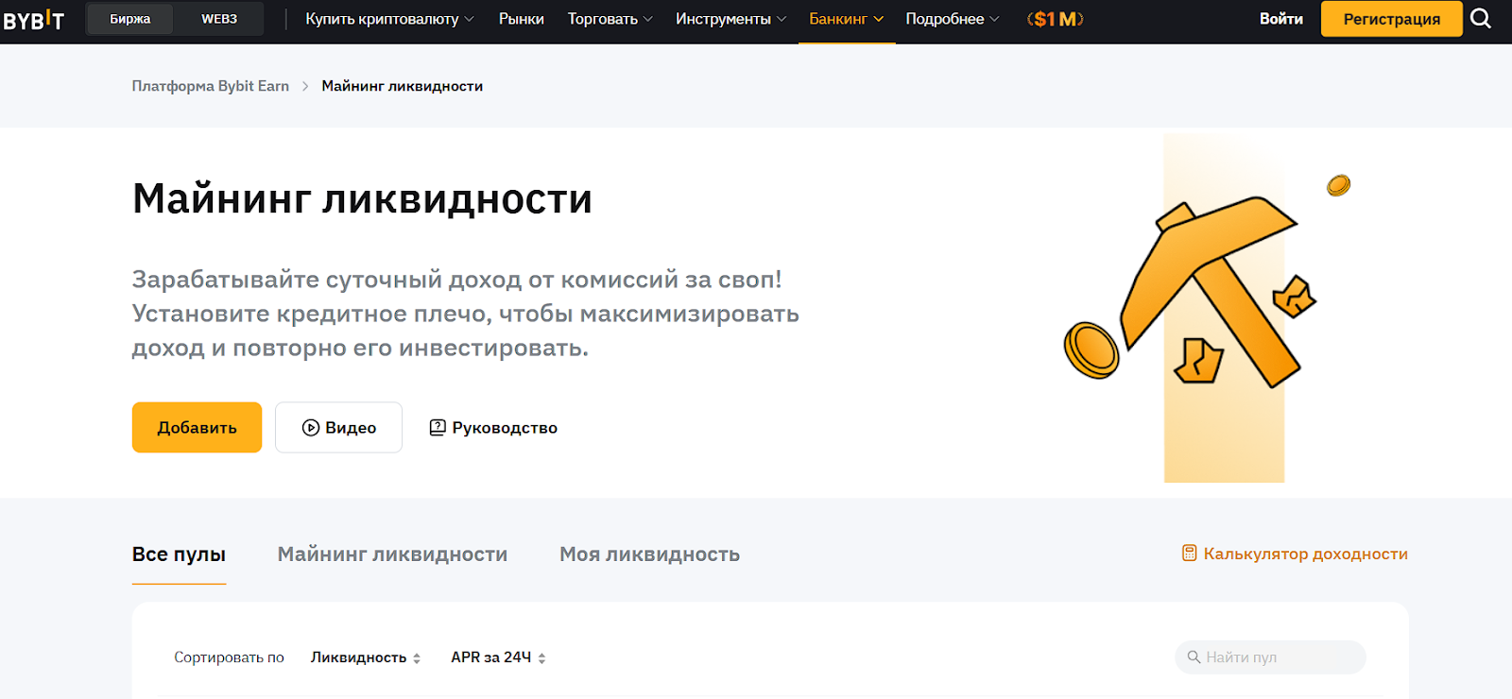The image size is (1512, 699).
Task: Open the Видео button
Action: (x=338, y=428)
